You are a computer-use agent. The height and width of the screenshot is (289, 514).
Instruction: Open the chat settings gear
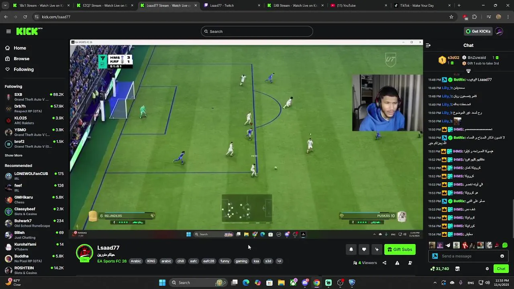[x=487, y=269]
